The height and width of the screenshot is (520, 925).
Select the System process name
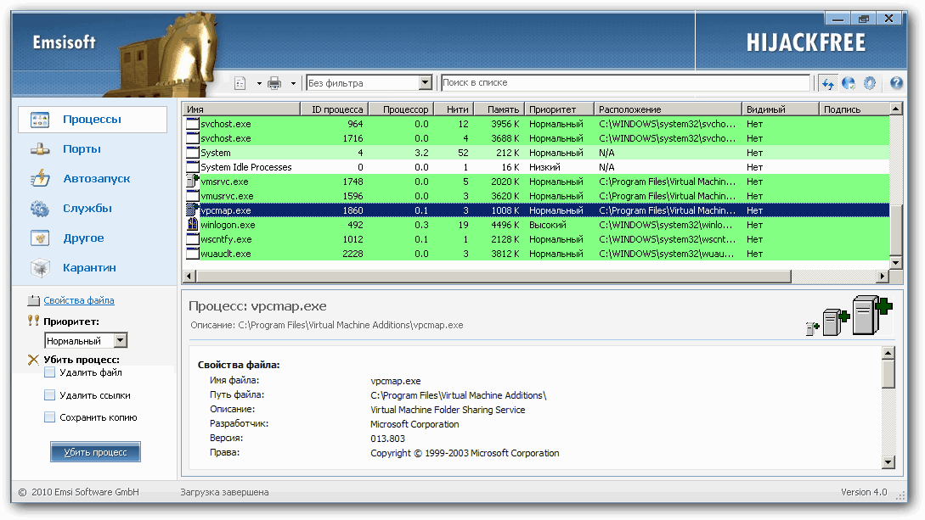[x=216, y=153]
